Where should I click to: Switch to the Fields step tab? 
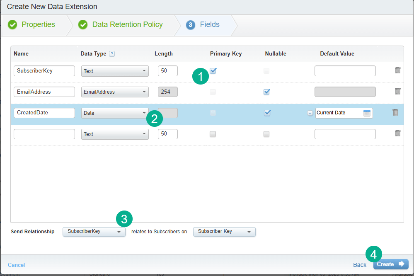[x=209, y=24]
